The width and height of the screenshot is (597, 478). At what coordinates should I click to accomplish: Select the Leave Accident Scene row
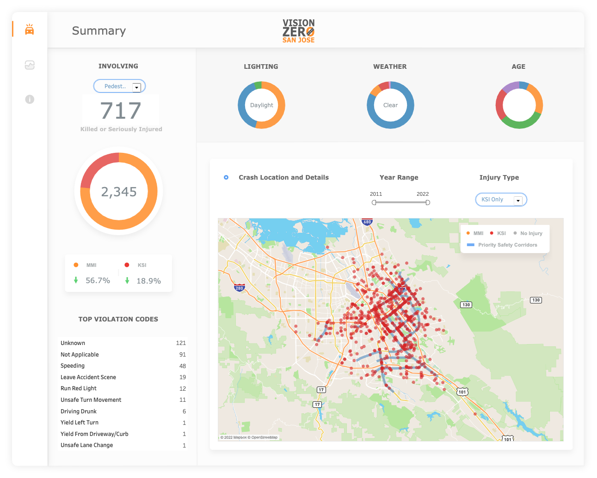(x=123, y=377)
